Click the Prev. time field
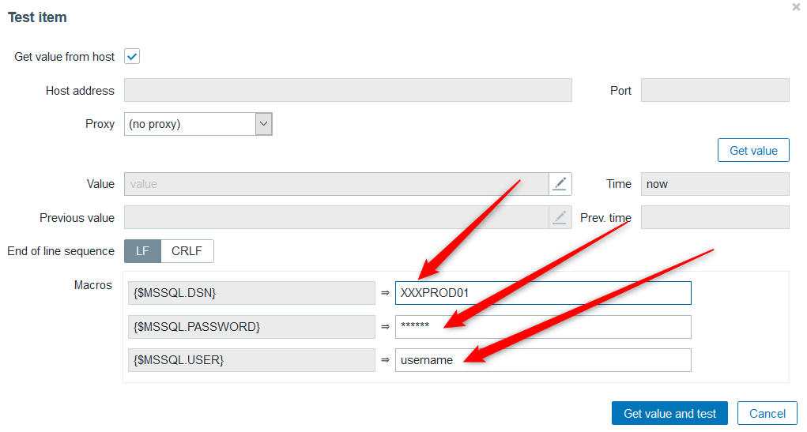Screen dimensions: 807x432 pos(715,217)
